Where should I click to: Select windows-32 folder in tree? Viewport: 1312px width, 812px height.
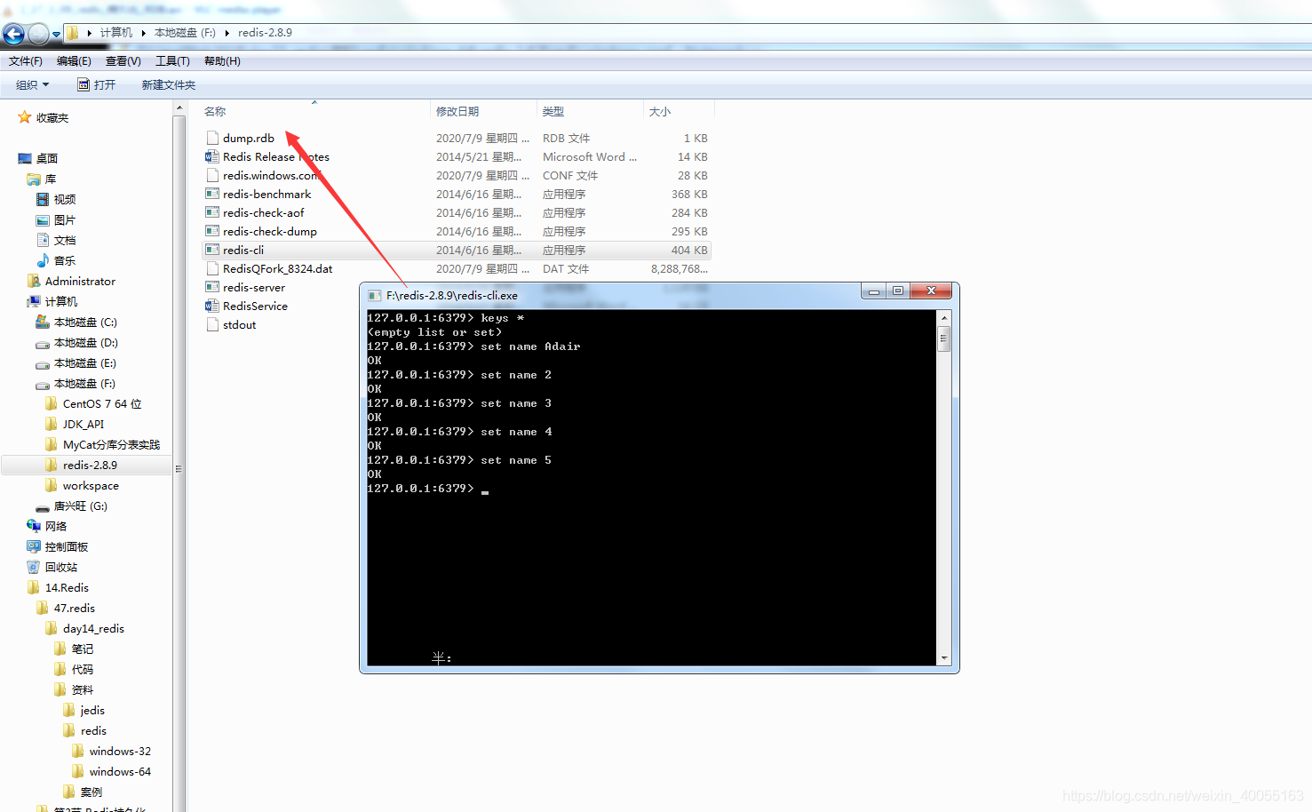(x=120, y=751)
